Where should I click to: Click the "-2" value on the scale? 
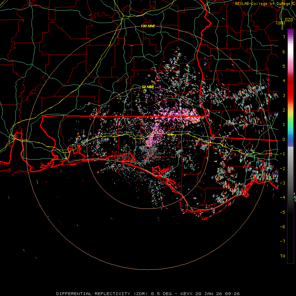[x=283, y=169]
